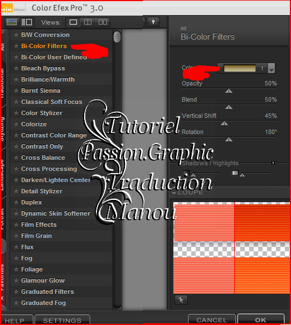Open the Landscape category tab

(3, 175)
